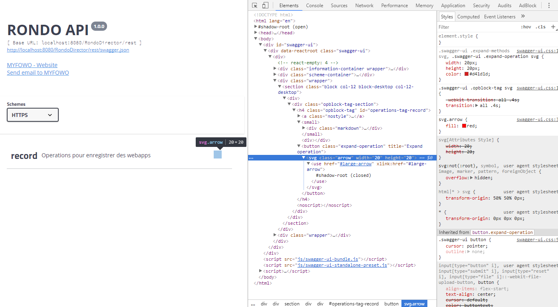The height and width of the screenshot is (307, 558).
Task: Open the swagger.json link
Action: (68, 50)
